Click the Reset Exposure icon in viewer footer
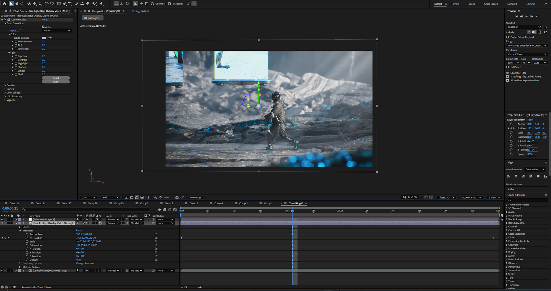 pos(160,197)
